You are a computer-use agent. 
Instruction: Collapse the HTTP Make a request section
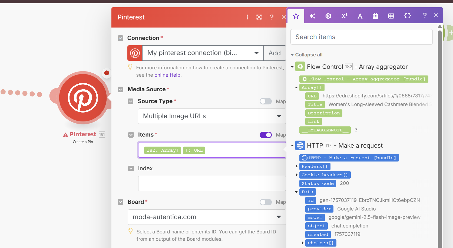pyautogui.click(x=292, y=146)
